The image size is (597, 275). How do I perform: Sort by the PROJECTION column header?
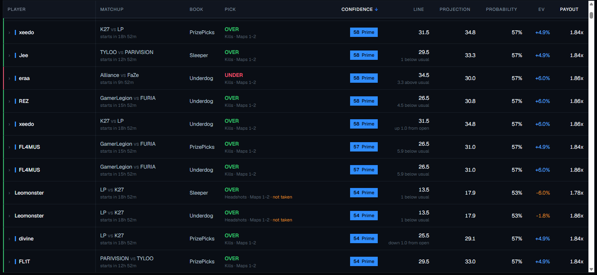click(x=455, y=9)
